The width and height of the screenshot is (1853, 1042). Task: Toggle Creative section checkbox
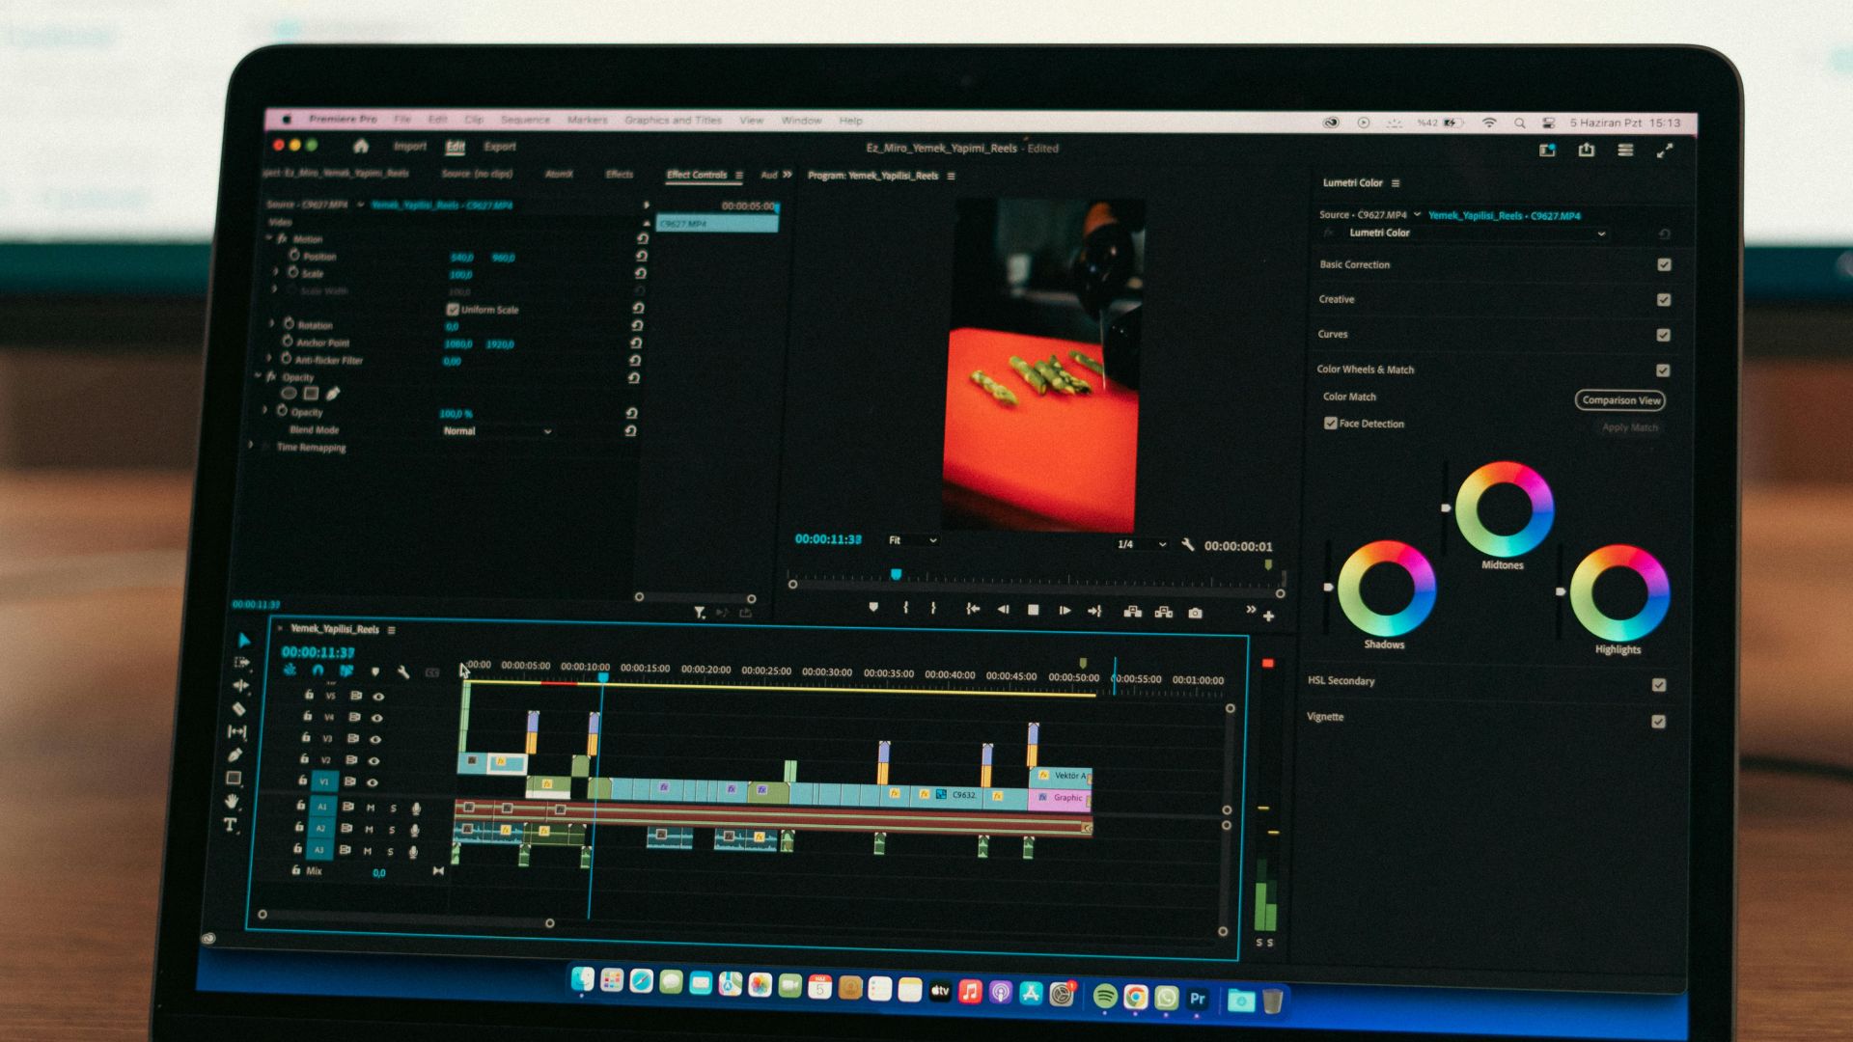pyautogui.click(x=1664, y=300)
